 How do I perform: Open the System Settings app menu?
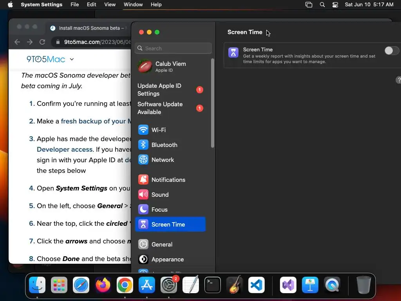point(42,5)
